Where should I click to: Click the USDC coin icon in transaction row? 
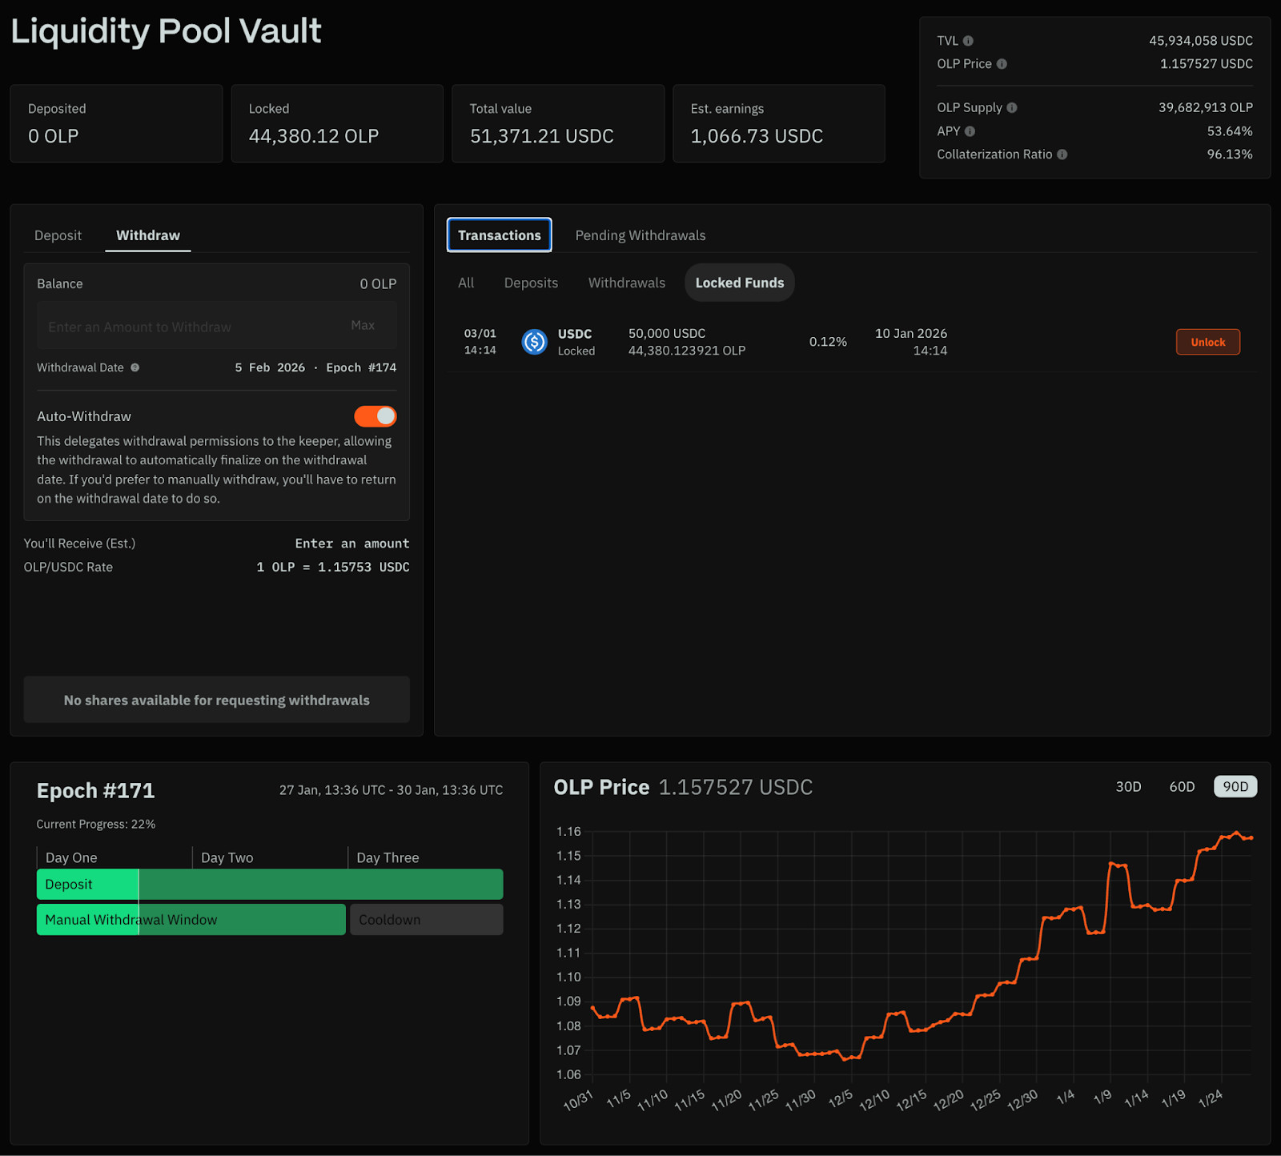point(534,342)
